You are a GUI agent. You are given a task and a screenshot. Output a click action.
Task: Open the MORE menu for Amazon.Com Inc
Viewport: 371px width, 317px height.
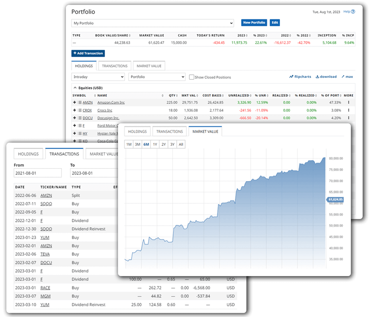click(x=349, y=102)
